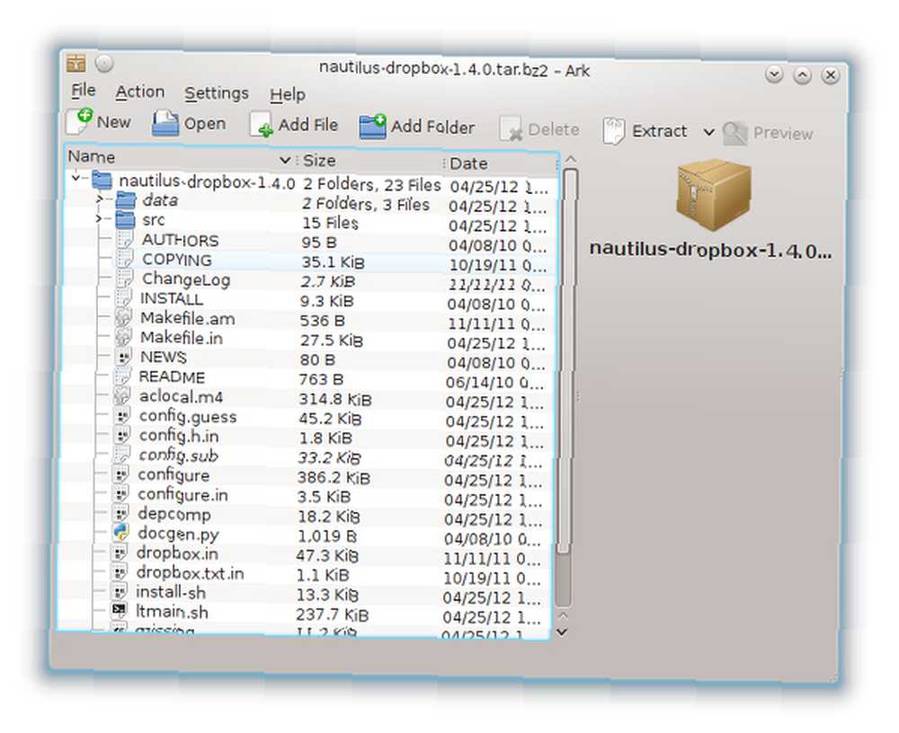Open the Settings menu

click(x=217, y=93)
